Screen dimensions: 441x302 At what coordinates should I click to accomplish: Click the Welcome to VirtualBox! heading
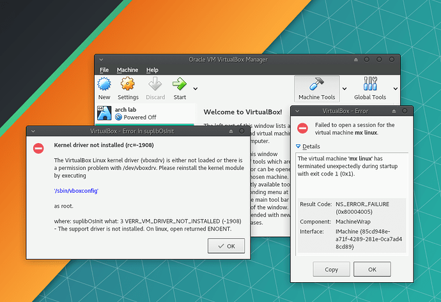(243, 112)
